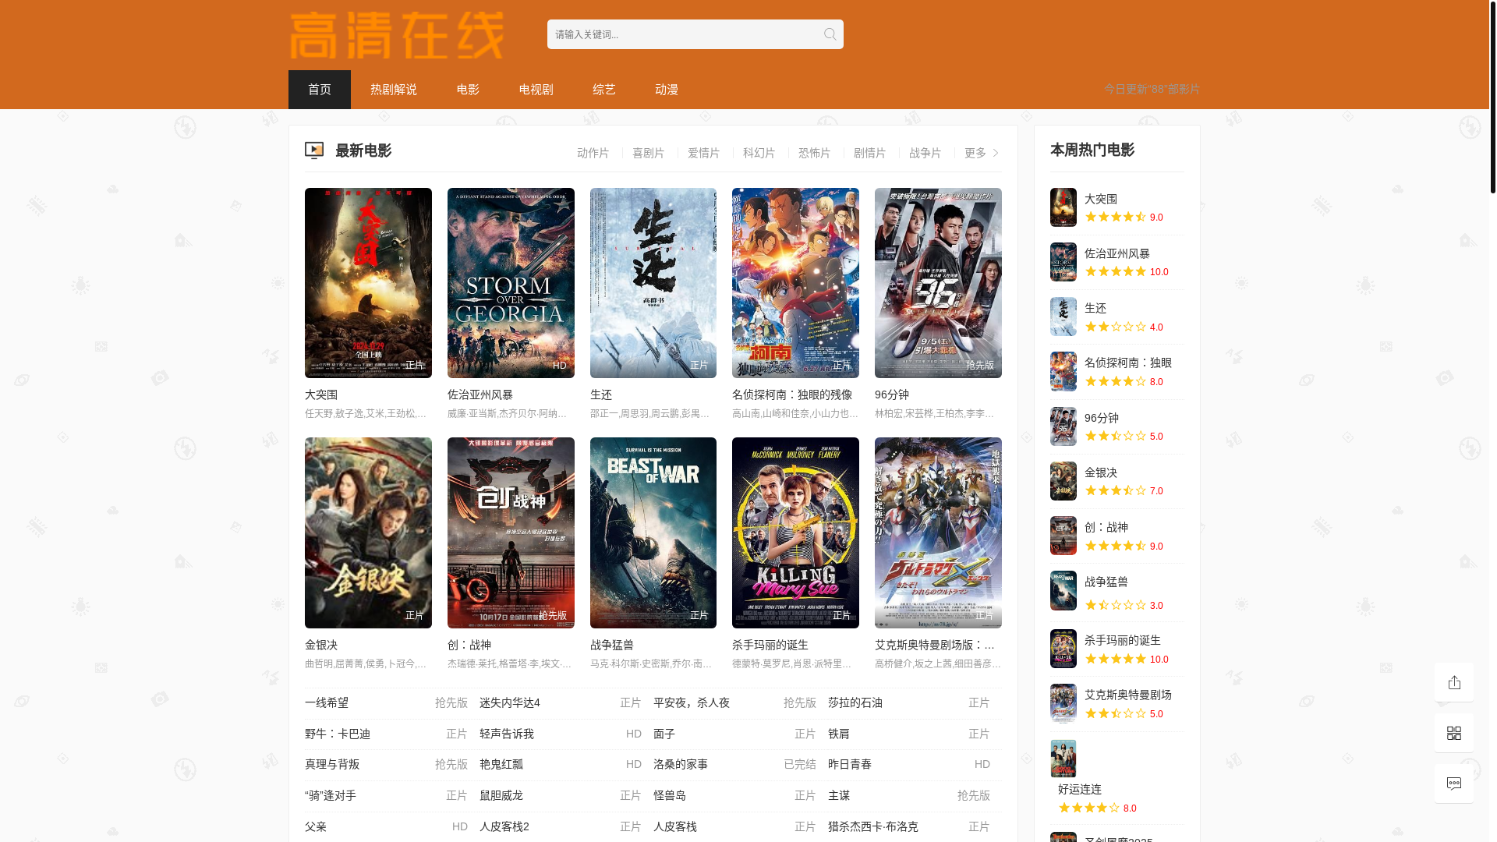The image size is (1497, 842).
Task: Click the comment message floating icon
Action: 1454,784
